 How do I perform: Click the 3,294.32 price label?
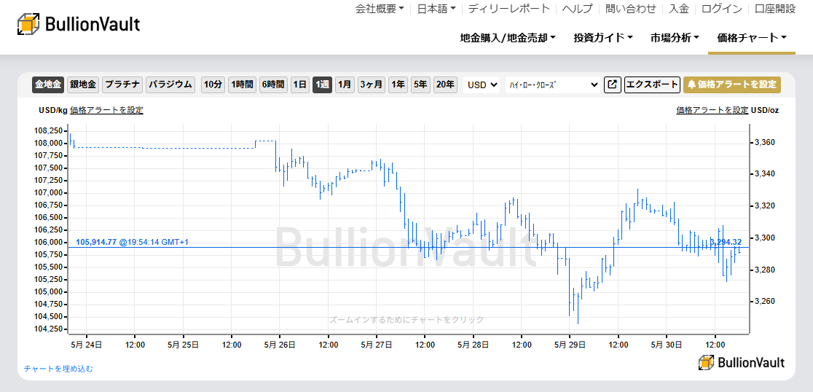pyautogui.click(x=726, y=242)
